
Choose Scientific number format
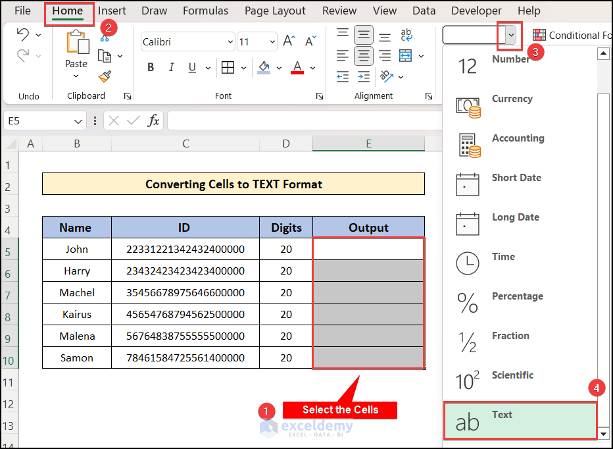pos(520,382)
